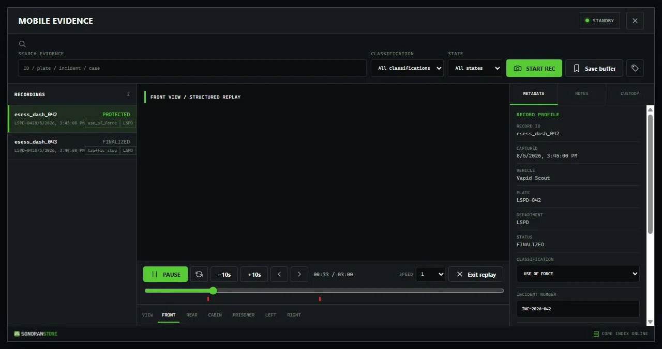Viewport: 662px width, 349px height.
Task: Click the Vapid Scout vehicle value
Action: tap(533, 178)
